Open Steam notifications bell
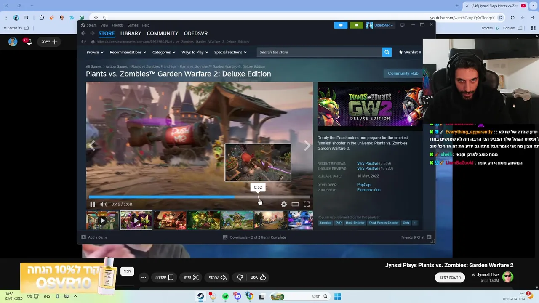 click(356, 25)
